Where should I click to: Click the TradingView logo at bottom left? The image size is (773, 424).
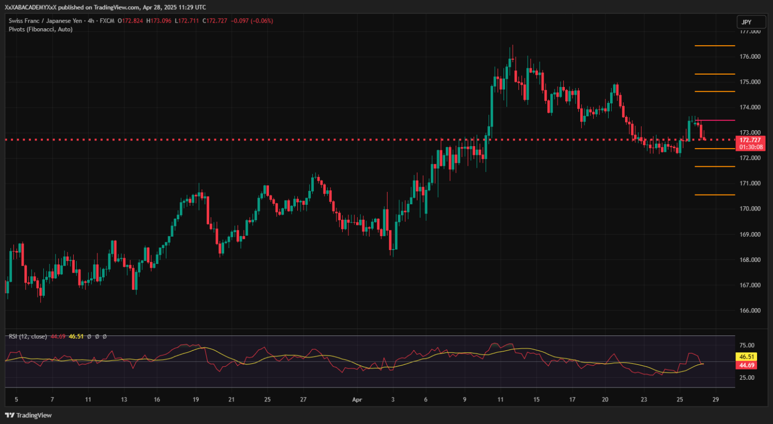[28, 415]
